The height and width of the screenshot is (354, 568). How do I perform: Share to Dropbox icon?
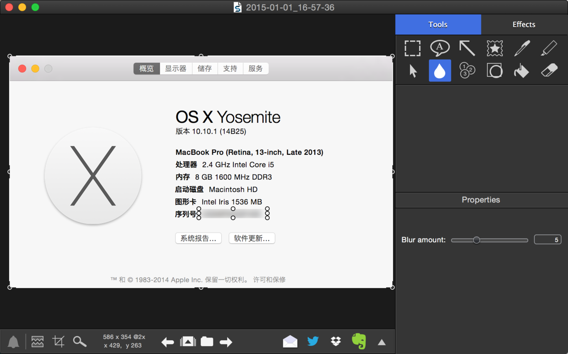[x=336, y=341]
